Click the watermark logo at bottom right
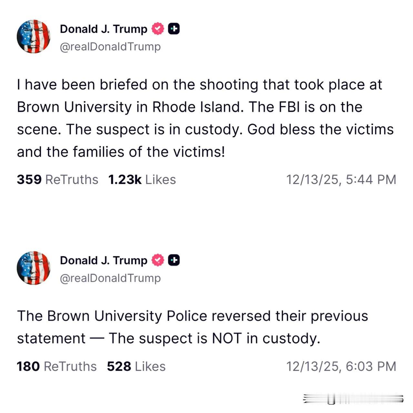The width and height of the screenshot is (413, 413). 353,399
